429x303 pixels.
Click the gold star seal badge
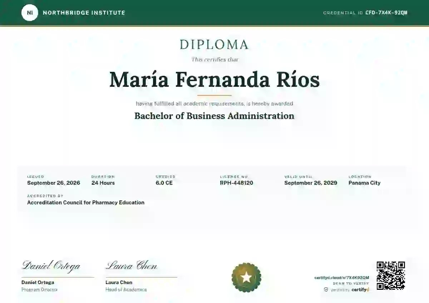(x=246, y=278)
